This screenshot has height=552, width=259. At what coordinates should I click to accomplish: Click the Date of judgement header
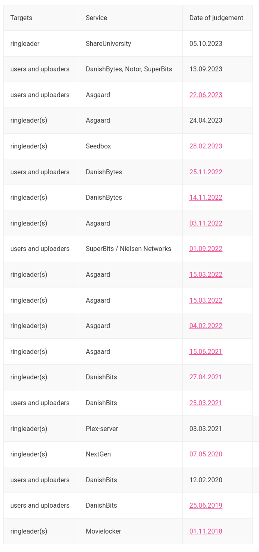click(216, 18)
